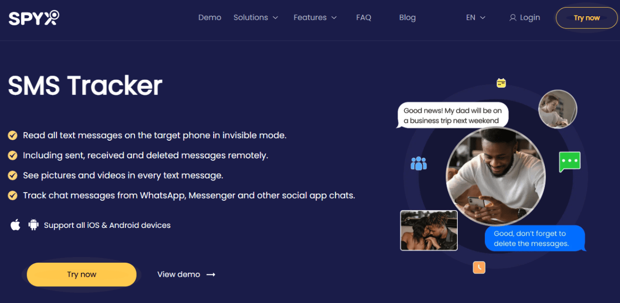
Task: Click the Login link
Action: 530,18
